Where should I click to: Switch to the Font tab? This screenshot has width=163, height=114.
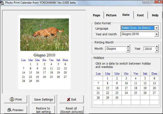[x=140, y=15]
